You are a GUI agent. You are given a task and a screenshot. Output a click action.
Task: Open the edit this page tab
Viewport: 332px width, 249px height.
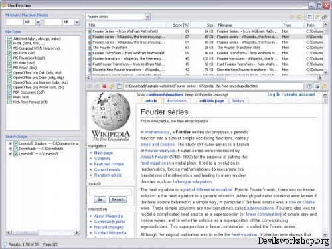(212, 101)
